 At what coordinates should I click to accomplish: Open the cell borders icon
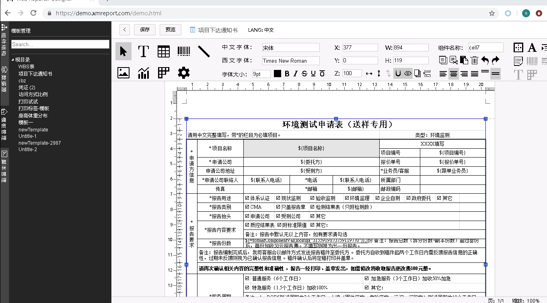[x=518, y=47]
